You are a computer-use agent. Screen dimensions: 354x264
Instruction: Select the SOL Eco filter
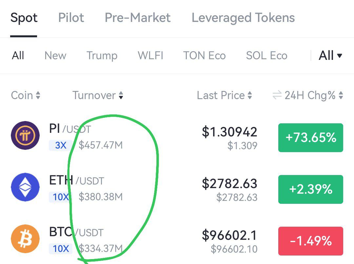tap(266, 55)
